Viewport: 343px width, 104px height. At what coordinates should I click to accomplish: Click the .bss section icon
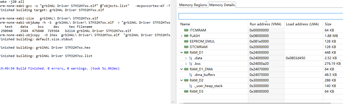tap(191, 63)
